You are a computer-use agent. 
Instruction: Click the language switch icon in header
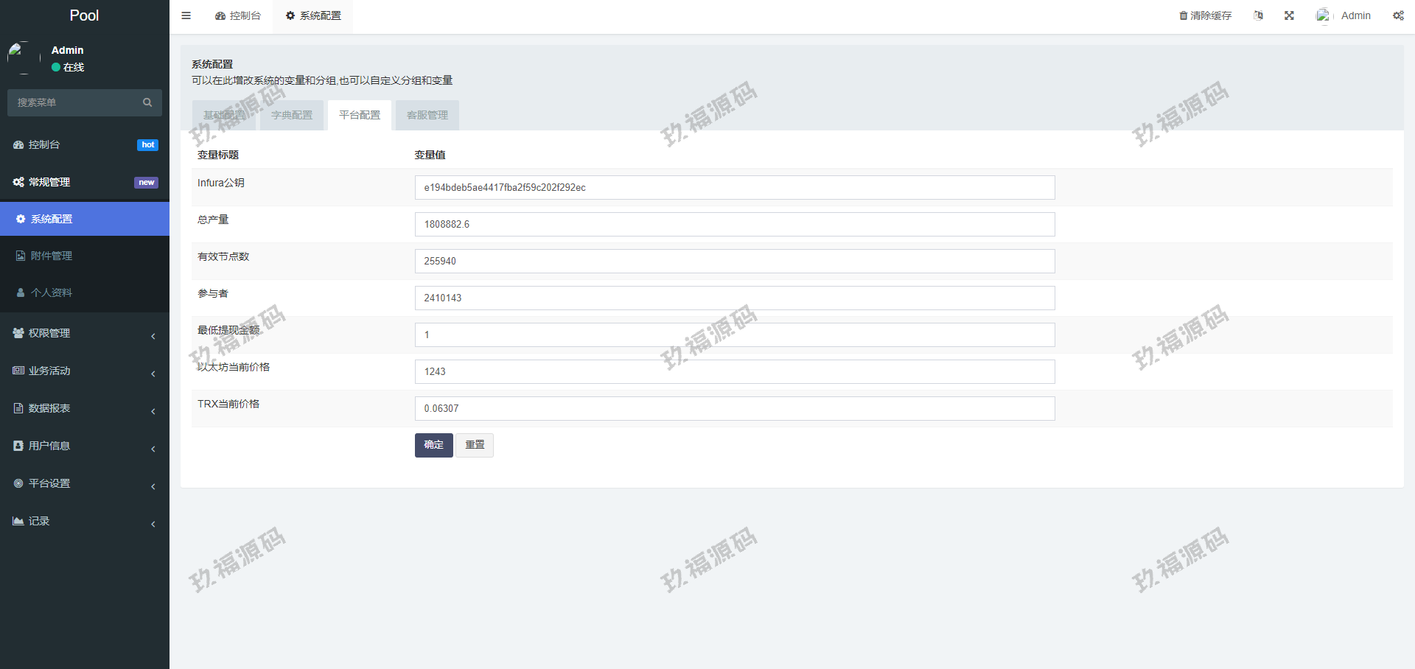(1258, 15)
